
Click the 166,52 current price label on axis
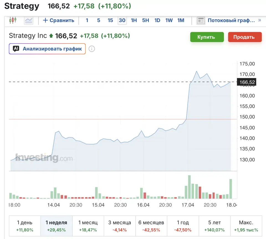tap(246, 82)
